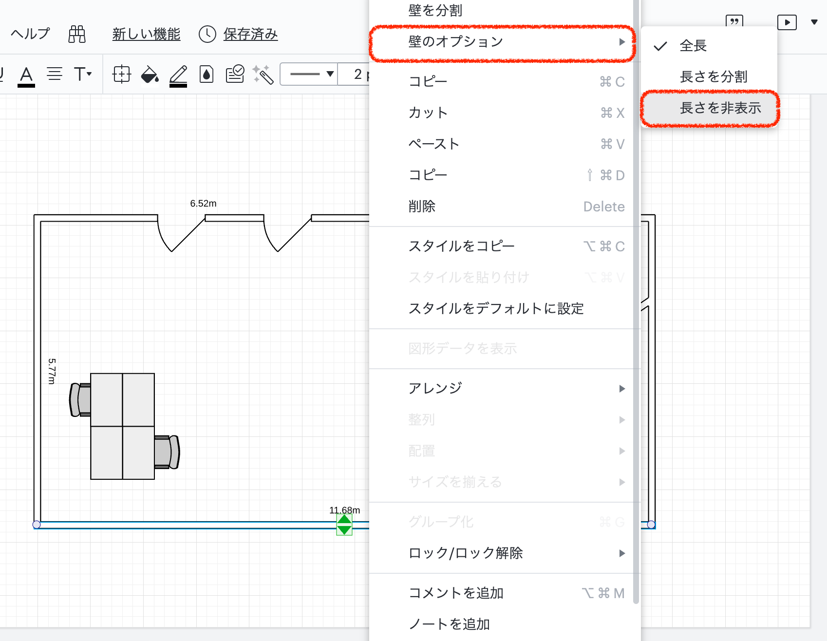The height and width of the screenshot is (641, 827).
Task: Open the shape target crosshair tool
Action: click(x=121, y=75)
